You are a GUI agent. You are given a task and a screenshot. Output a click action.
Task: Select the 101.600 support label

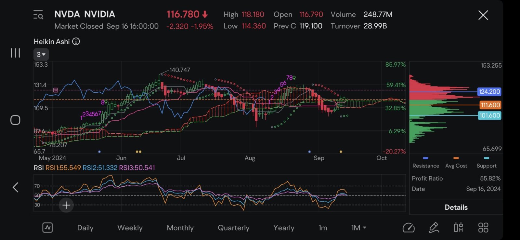click(x=489, y=115)
